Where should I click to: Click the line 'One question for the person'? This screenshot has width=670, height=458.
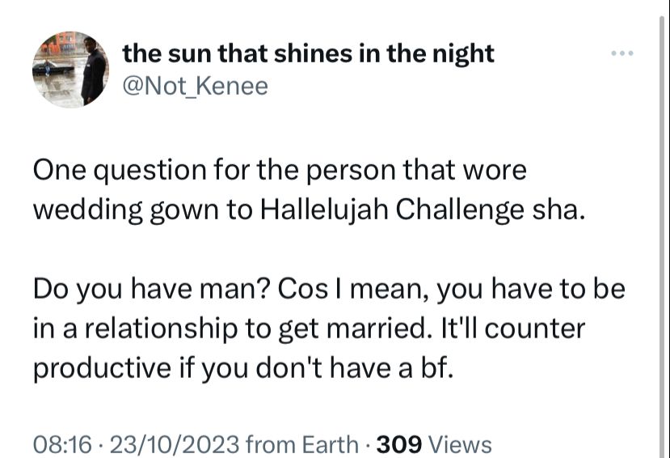click(x=280, y=171)
